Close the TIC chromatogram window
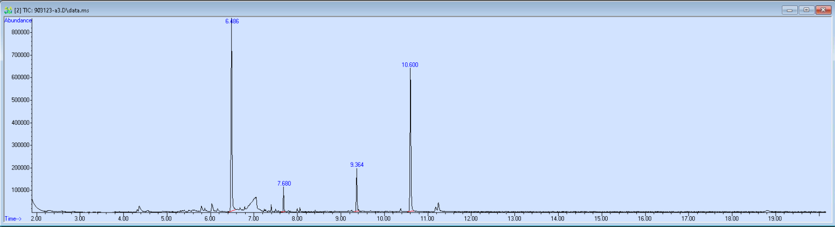 coord(823,10)
